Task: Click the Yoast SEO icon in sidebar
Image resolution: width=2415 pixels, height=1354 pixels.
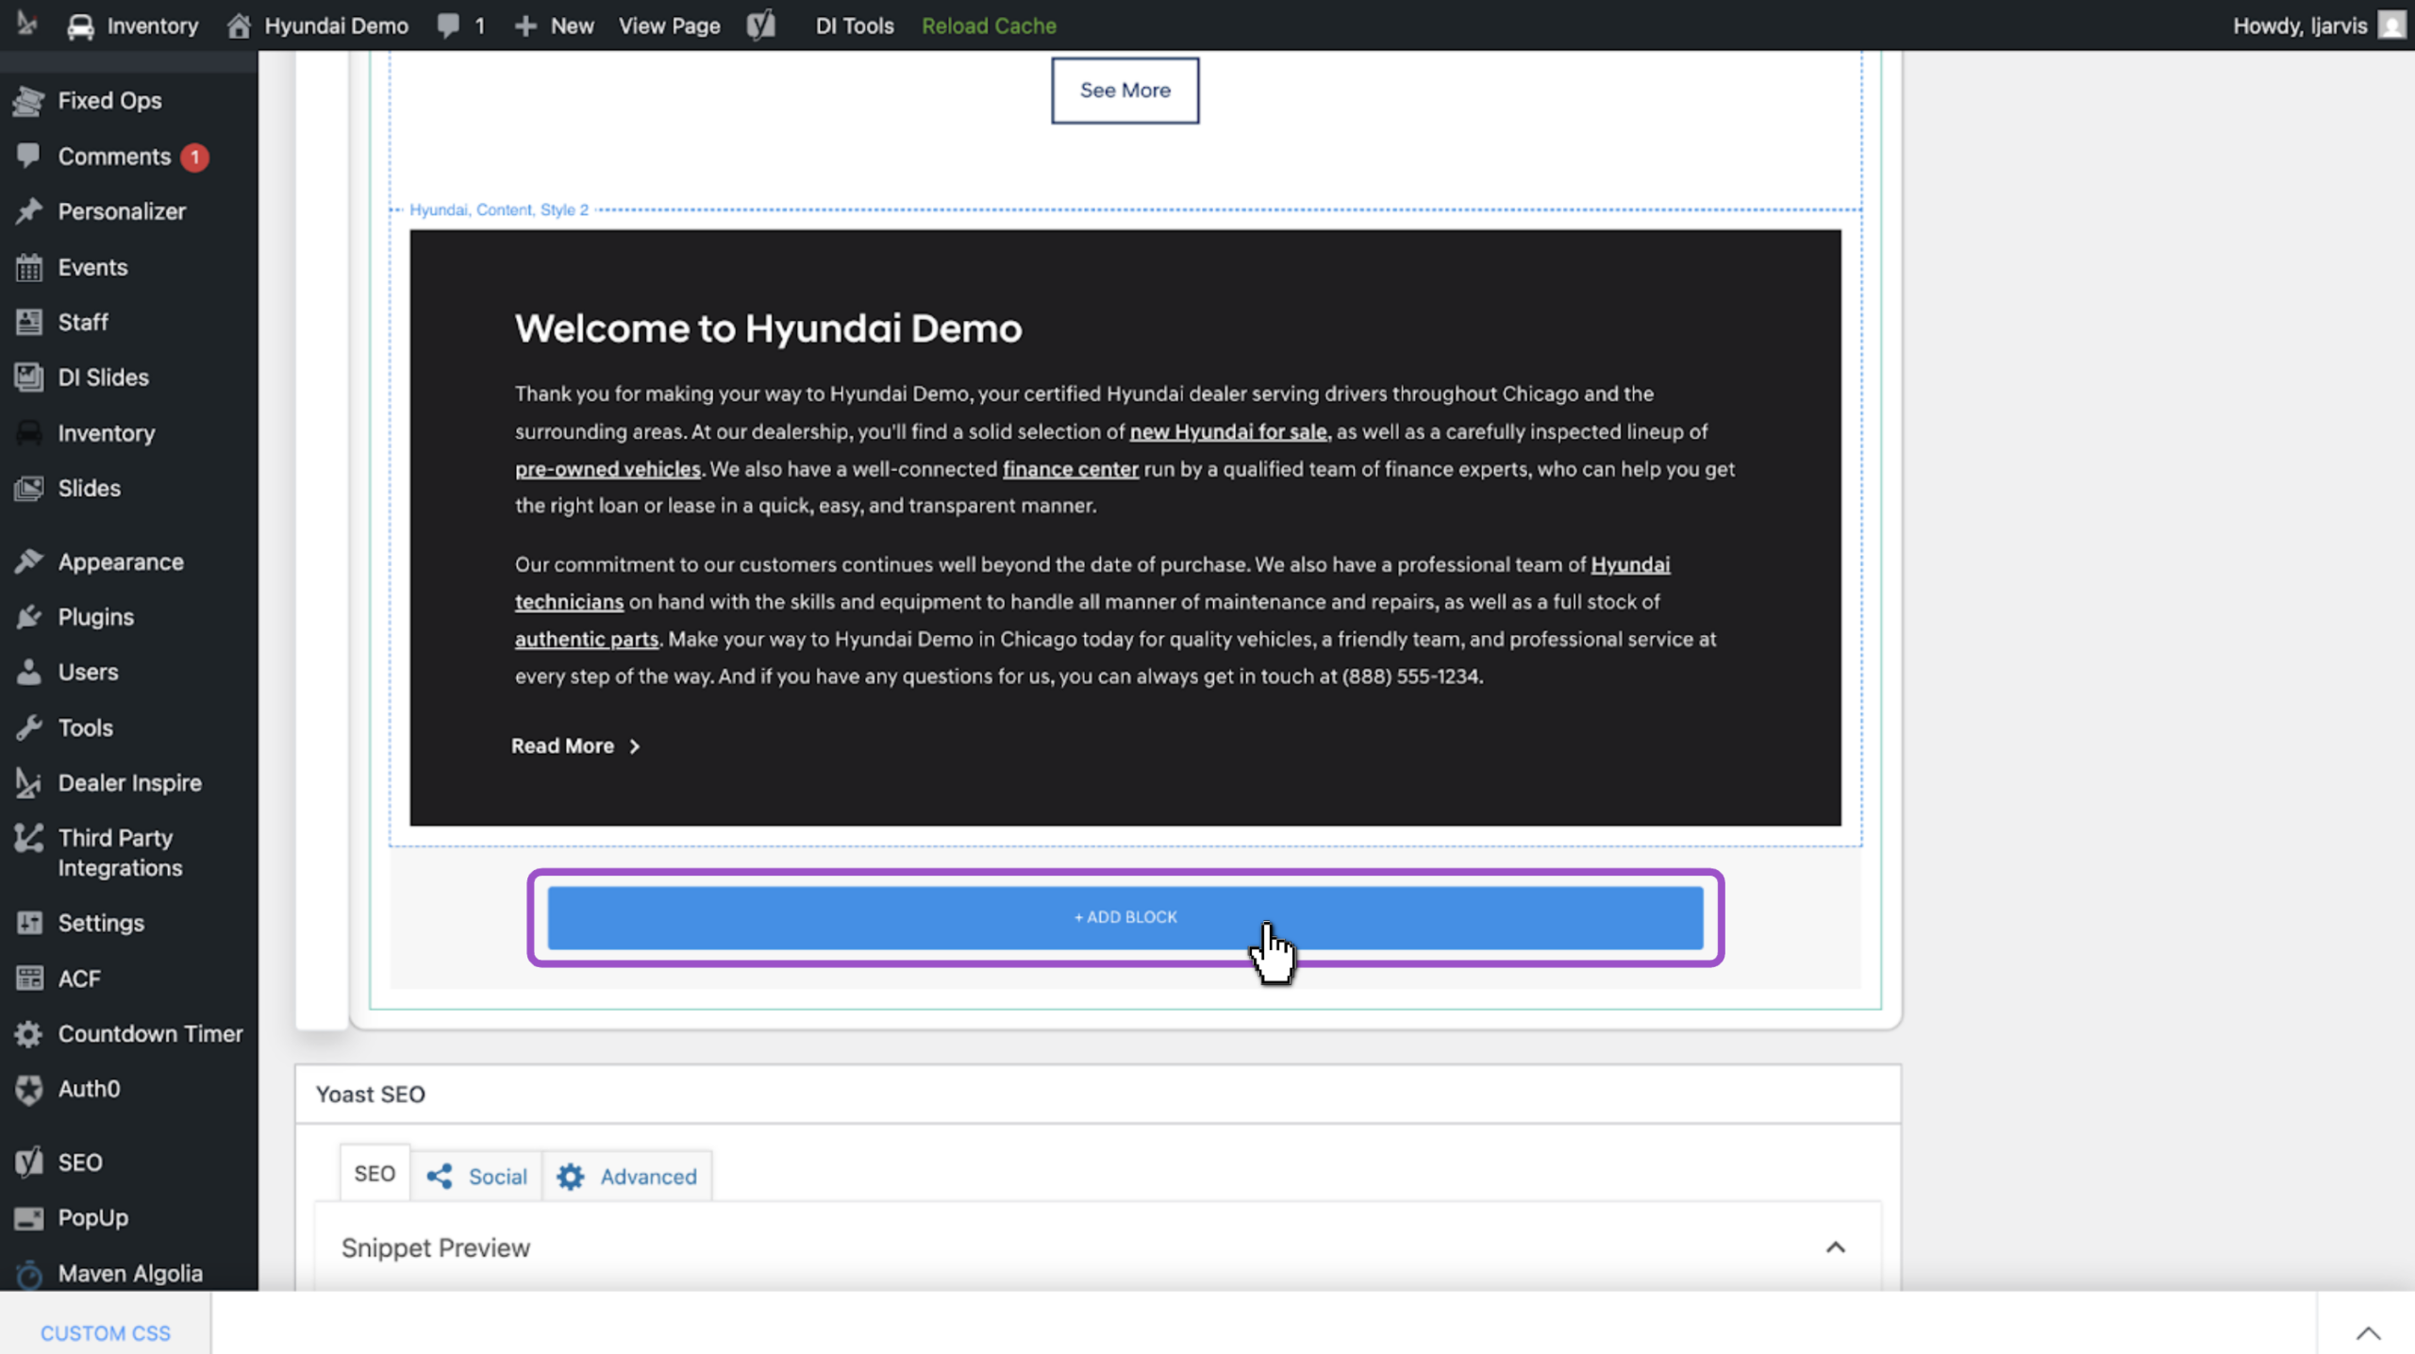Action: click(28, 1162)
